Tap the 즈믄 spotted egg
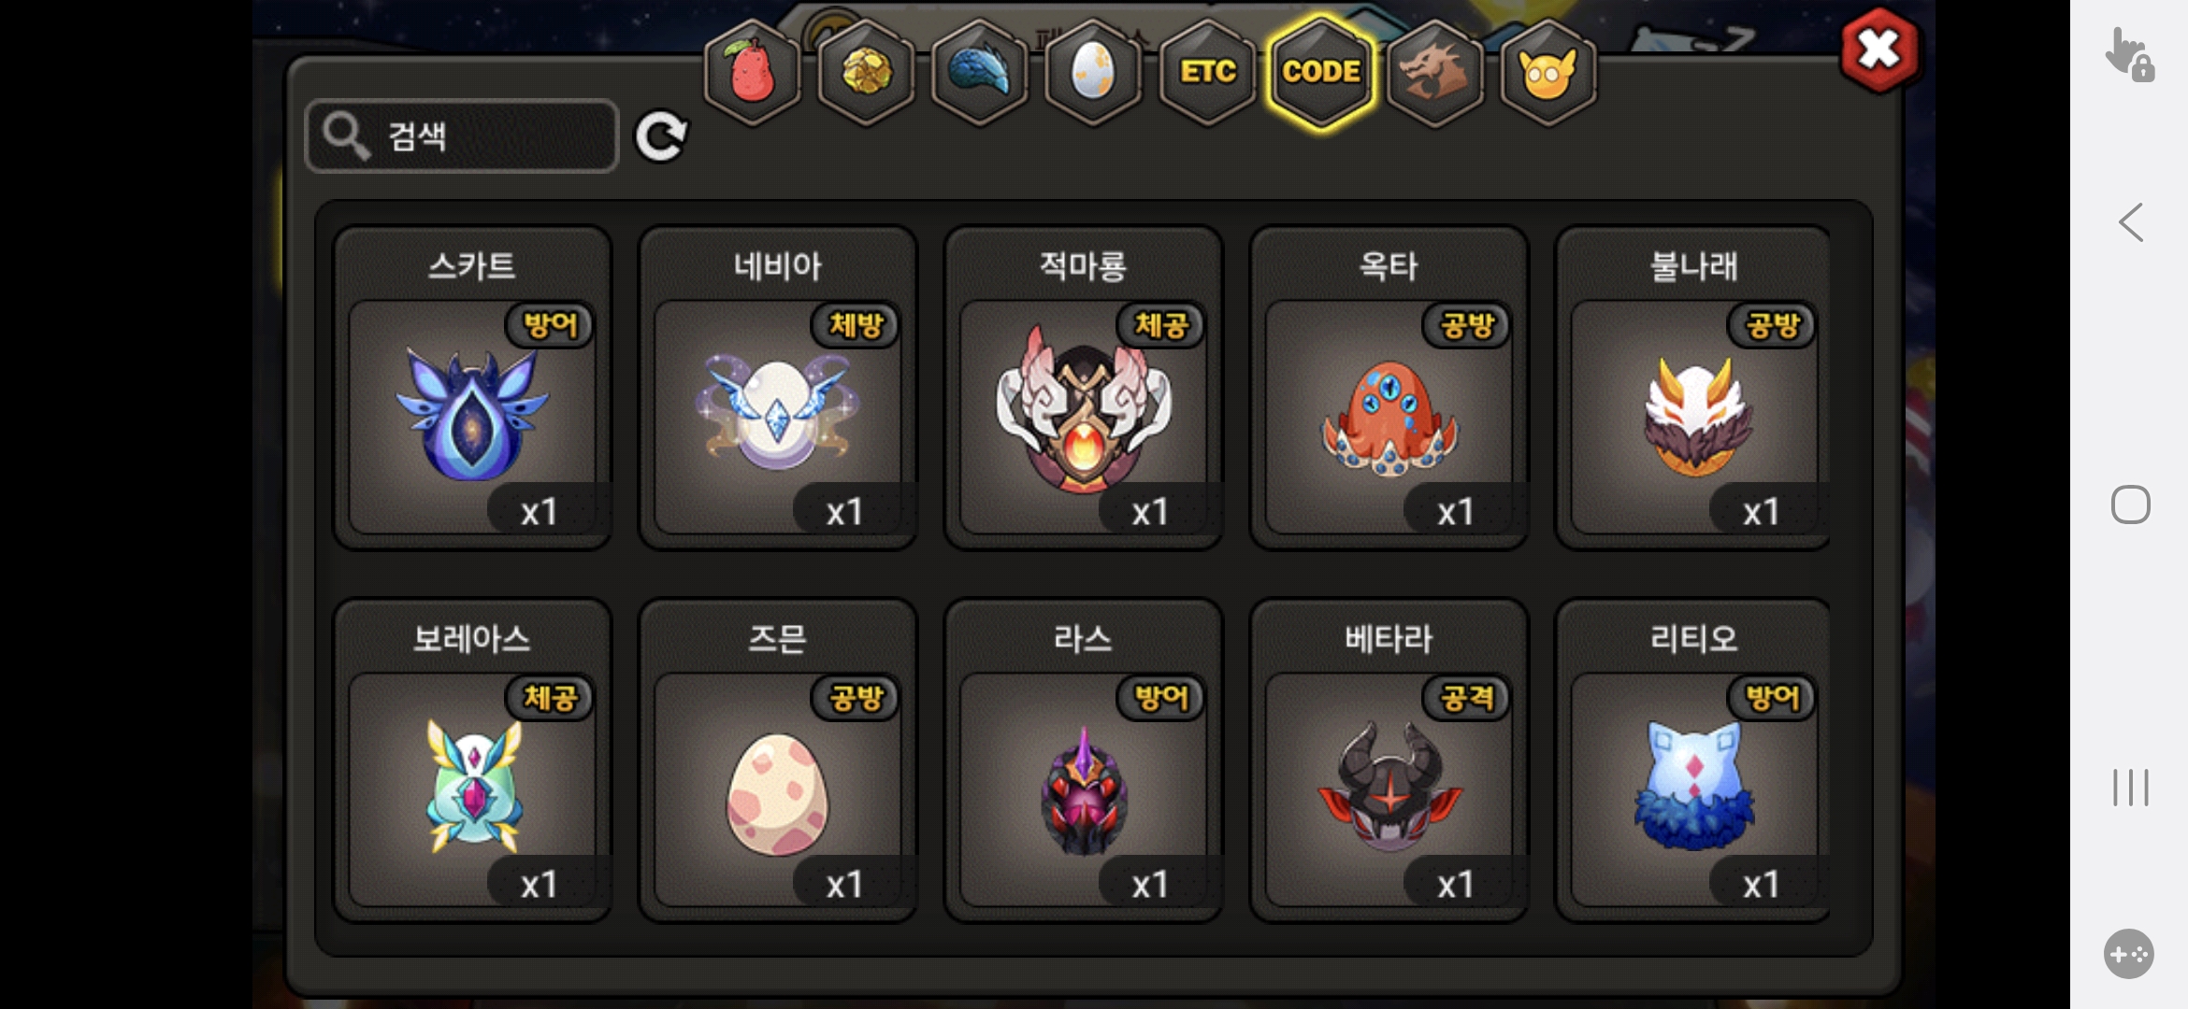The height and width of the screenshot is (1009, 2188). 777,760
